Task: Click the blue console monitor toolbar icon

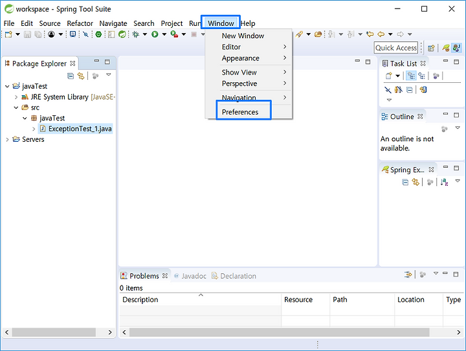Action: click(72, 34)
